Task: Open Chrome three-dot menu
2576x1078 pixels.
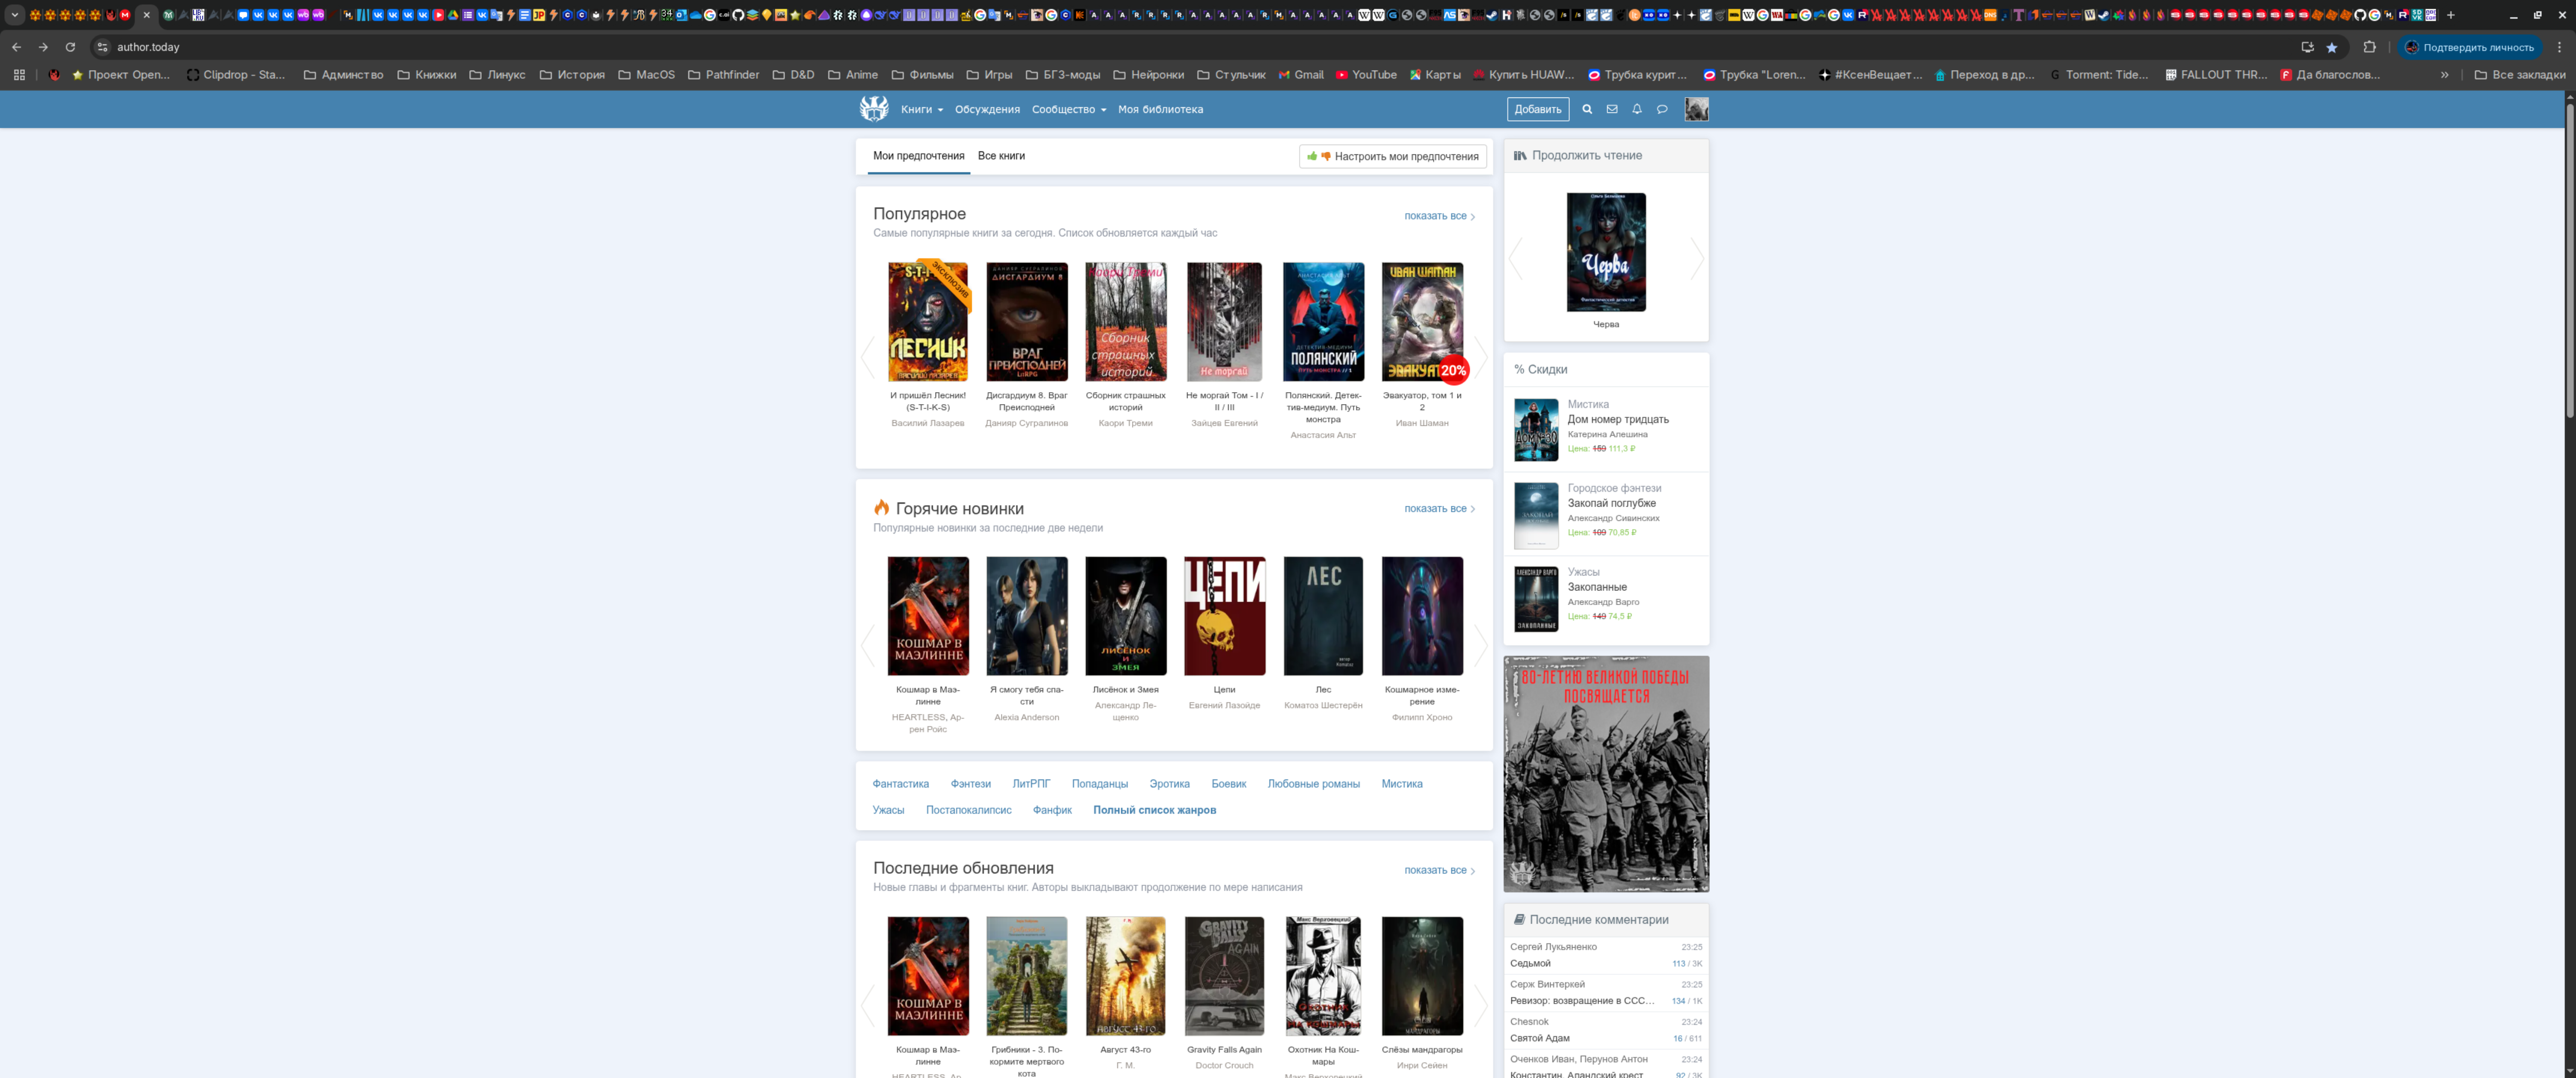Action: point(2559,47)
